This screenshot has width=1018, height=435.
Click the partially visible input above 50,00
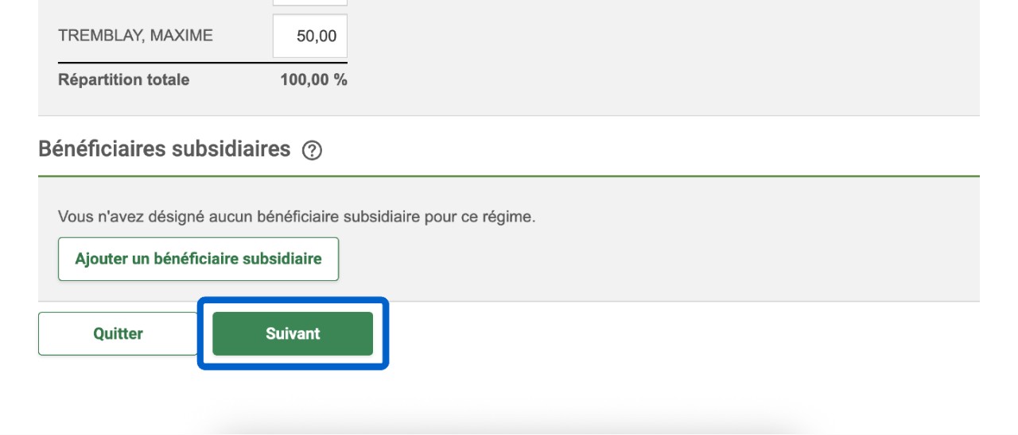point(310,3)
